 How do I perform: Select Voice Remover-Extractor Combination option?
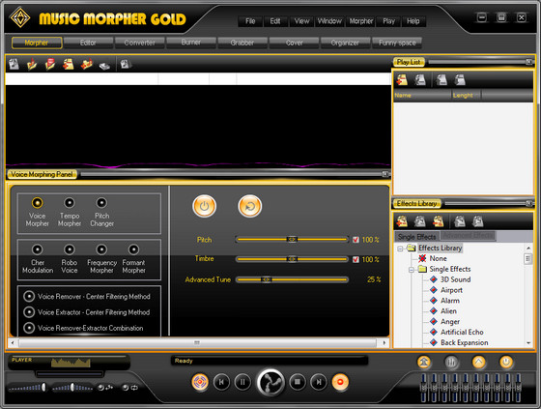29,328
